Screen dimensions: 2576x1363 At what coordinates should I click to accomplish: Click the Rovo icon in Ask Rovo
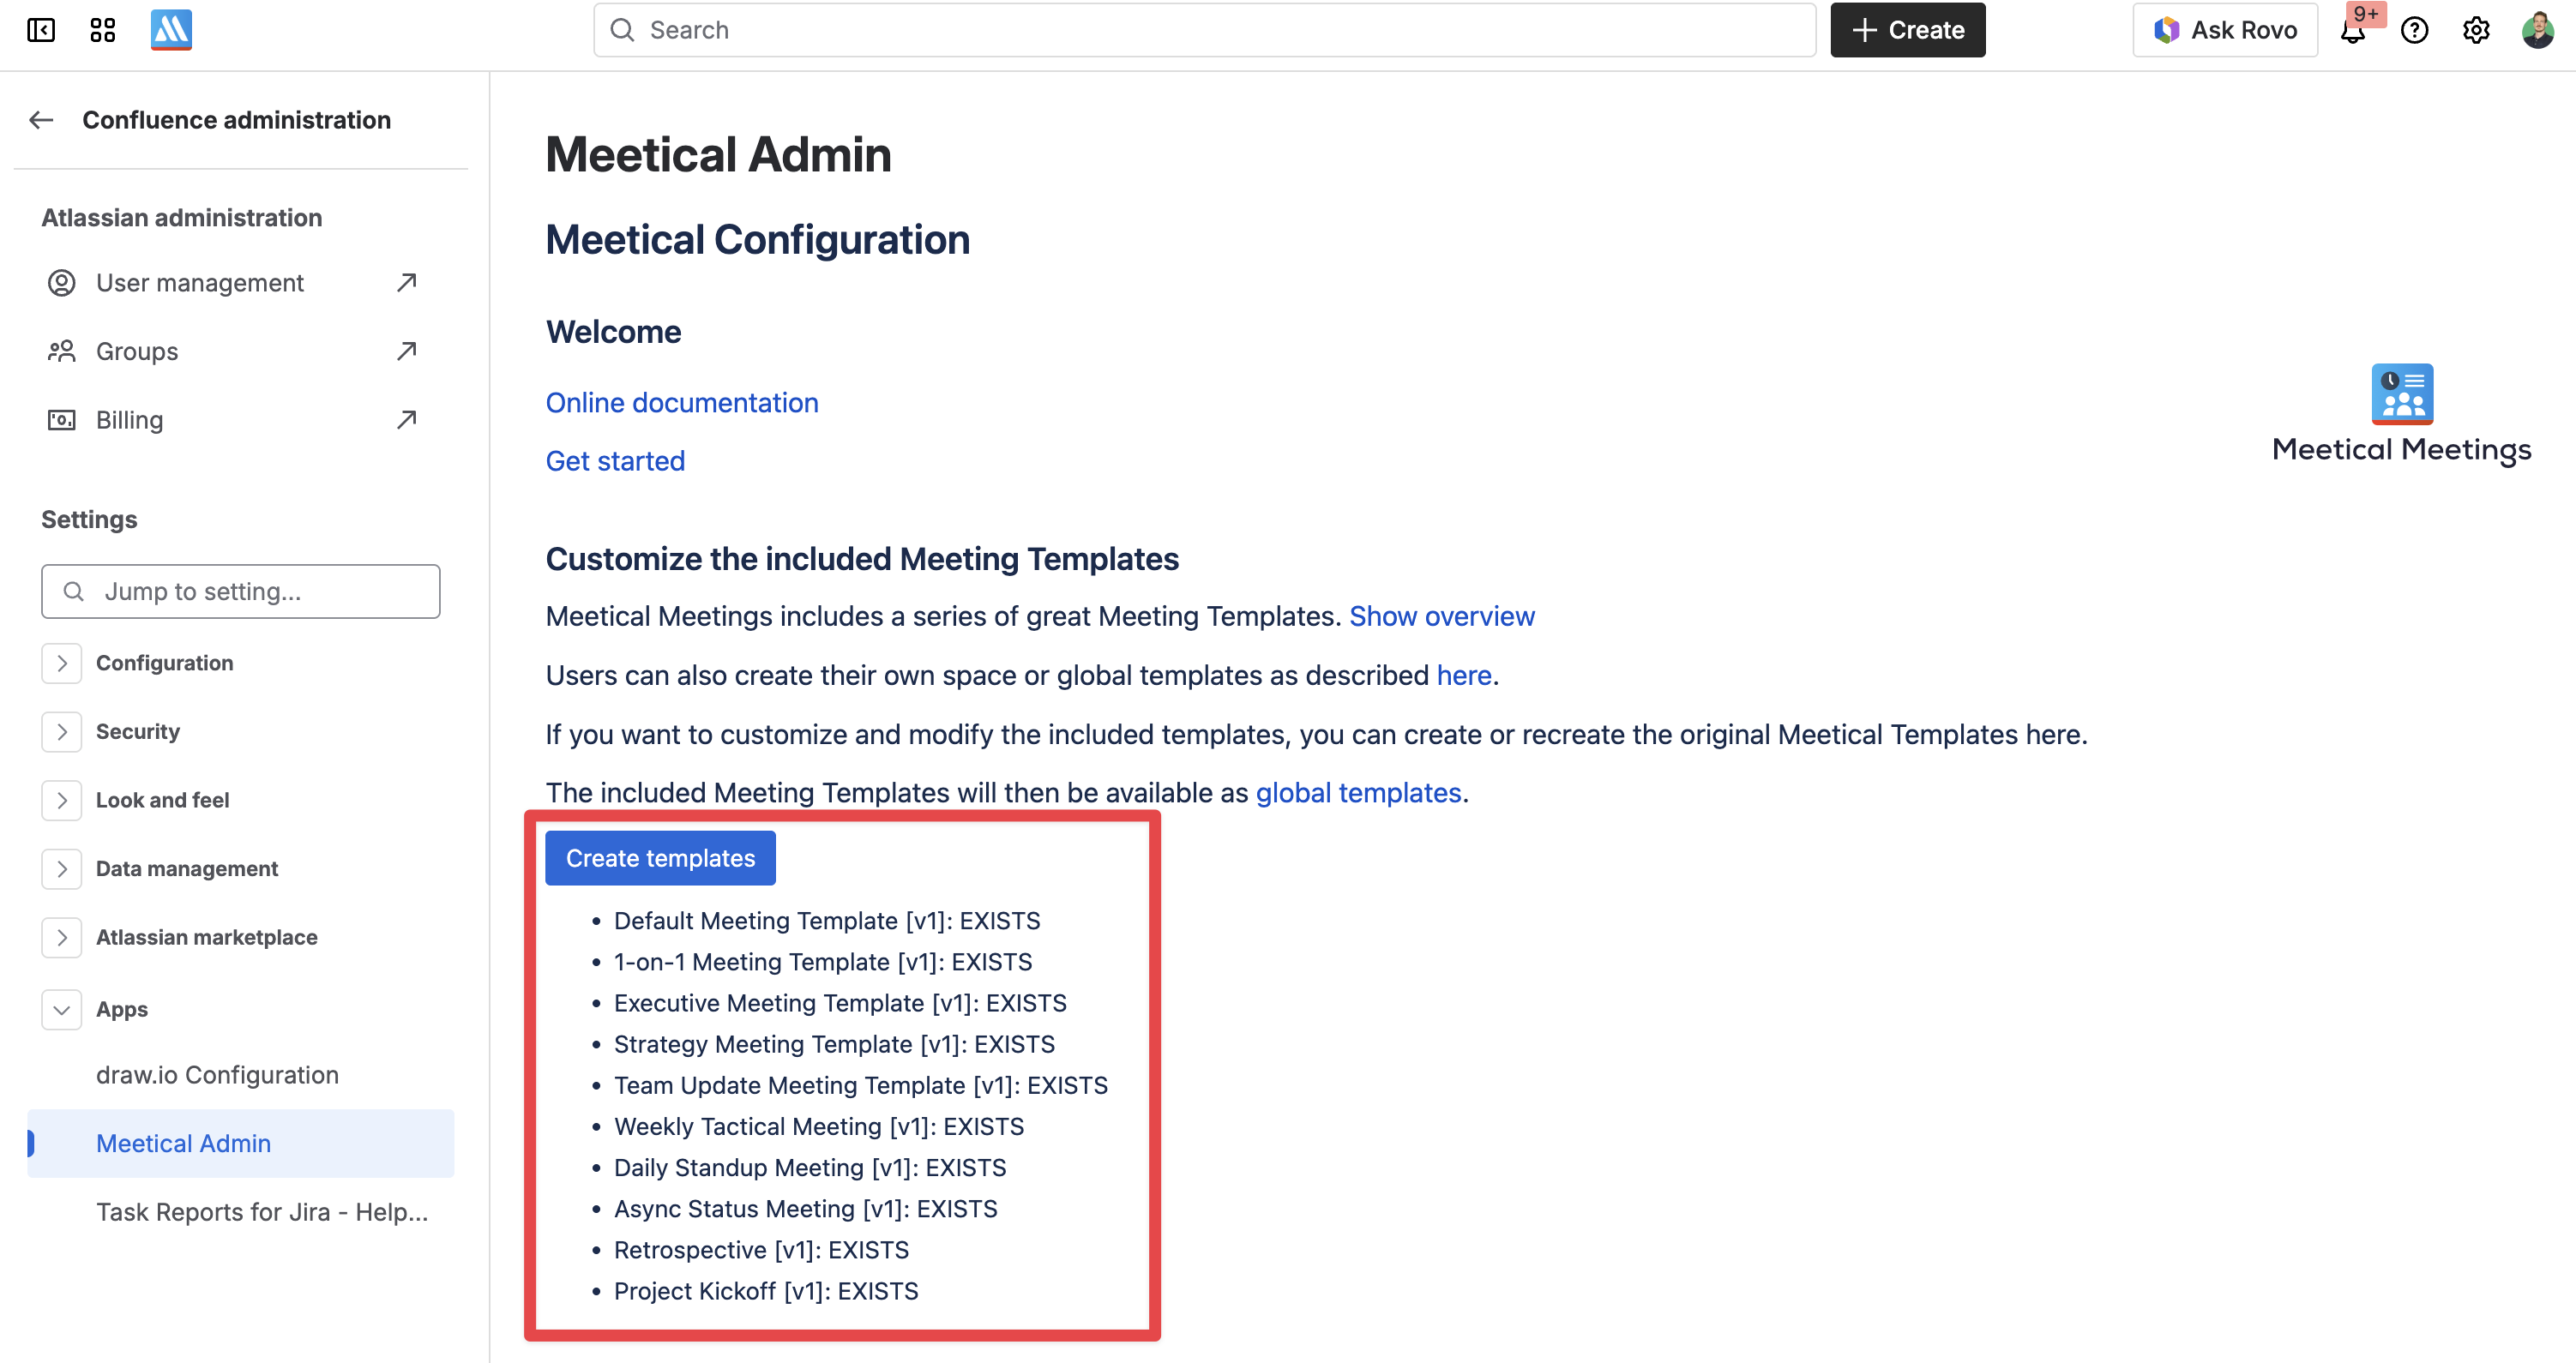(x=2166, y=30)
